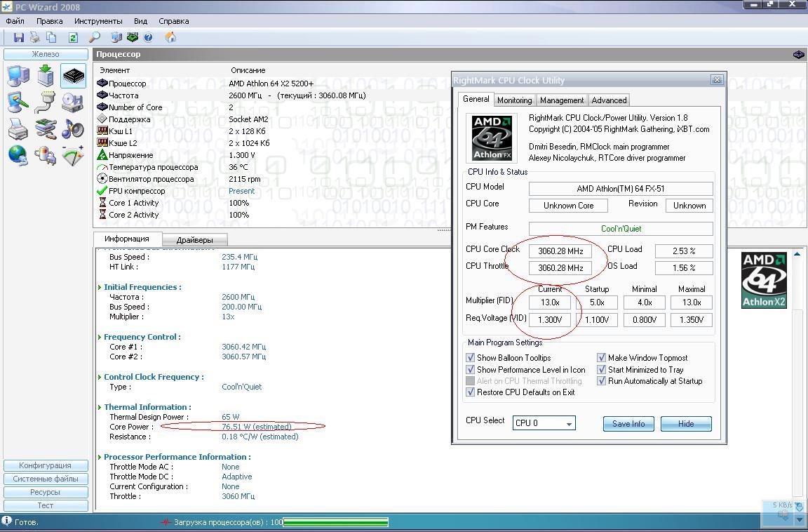The image size is (808, 532).
Task: Select the Drives disc and floppy icon
Action: (73, 102)
